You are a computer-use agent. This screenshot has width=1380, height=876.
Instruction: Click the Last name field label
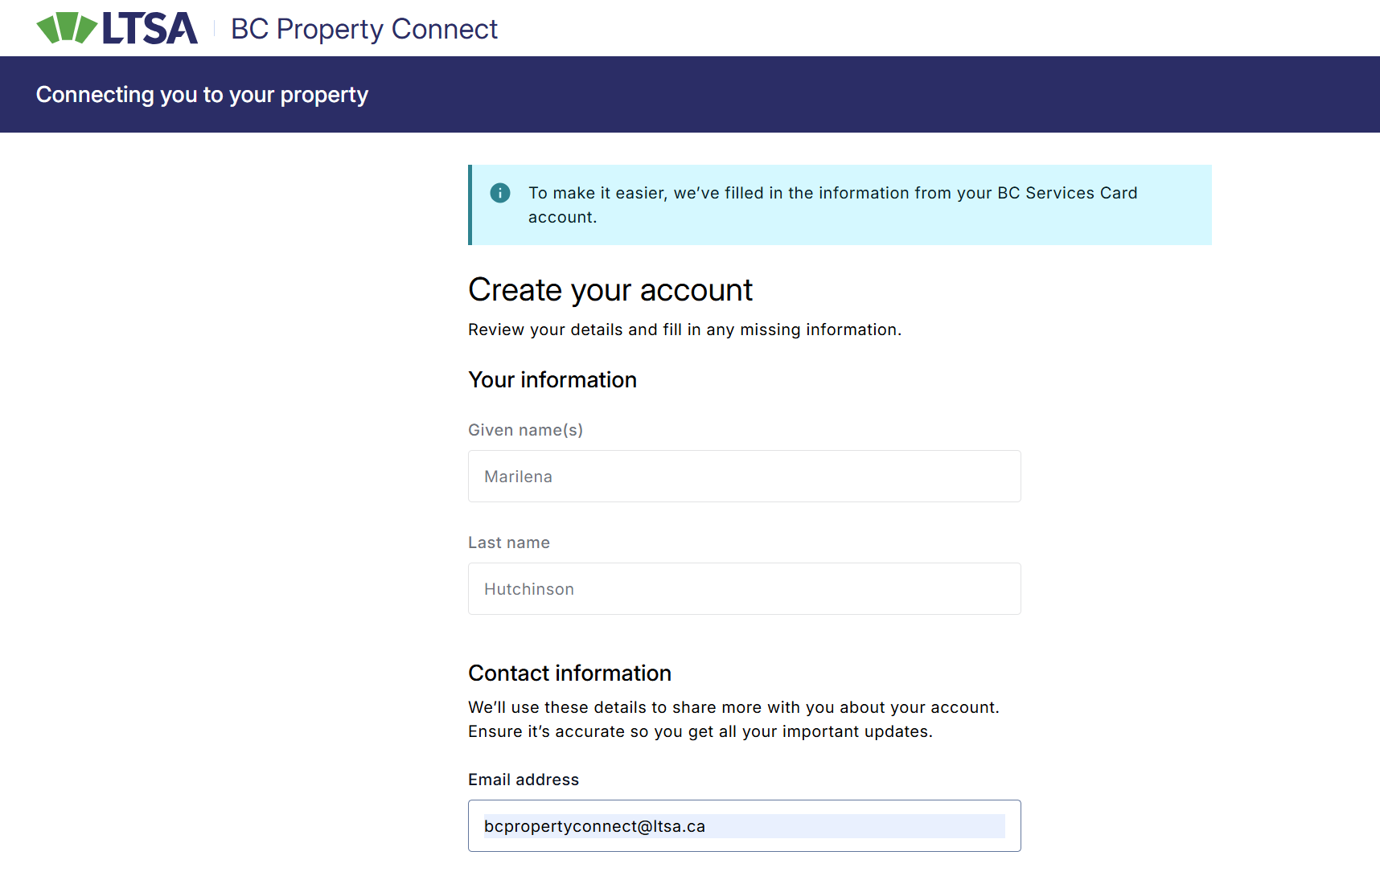[508, 542]
